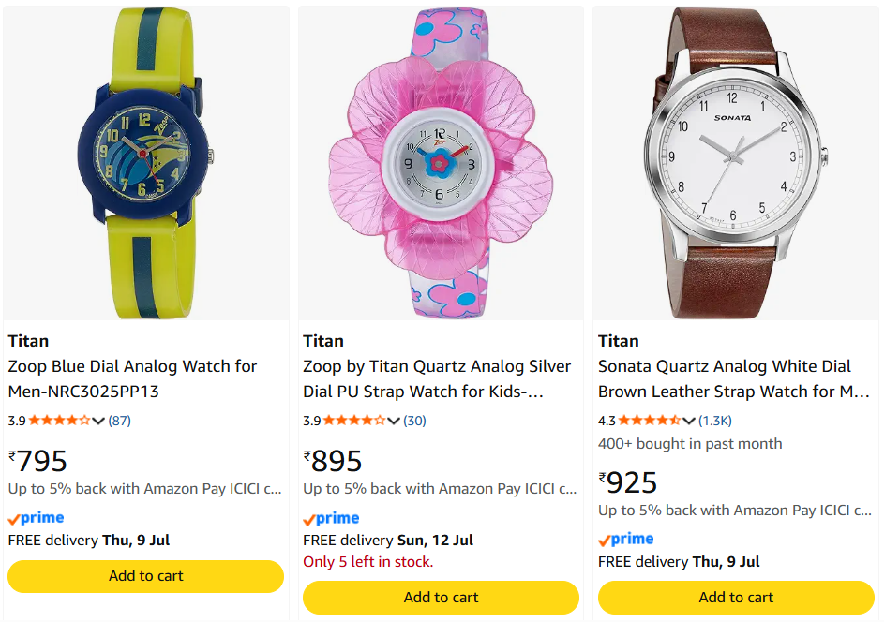
Task: Open Zoop Blue Dial Analog Watch title link
Action: coord(133,378)
